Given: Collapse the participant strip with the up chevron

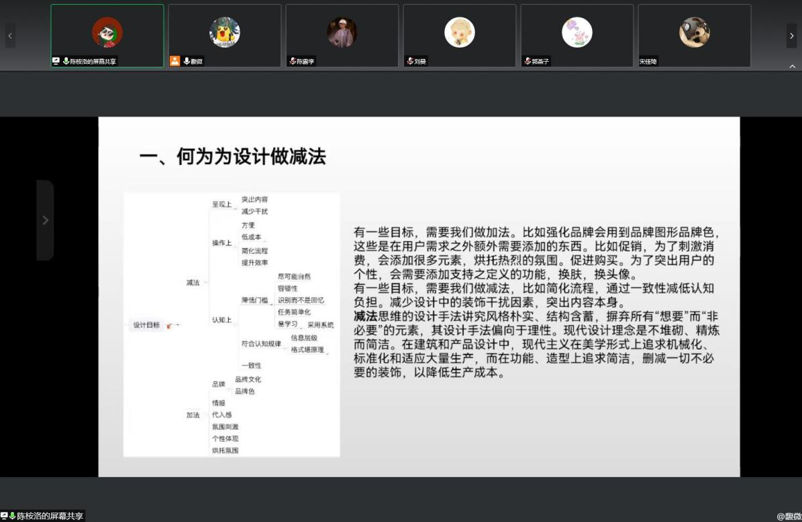Looking at the screenshot, I should tap(792, 66).
